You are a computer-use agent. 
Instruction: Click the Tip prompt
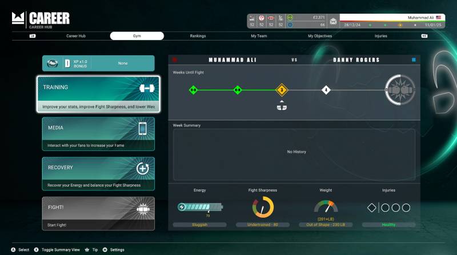click(x=91, y=250)
